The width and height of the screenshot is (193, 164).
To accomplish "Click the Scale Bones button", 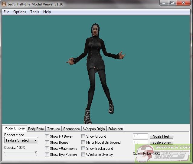I will click(x=162, y=142).
